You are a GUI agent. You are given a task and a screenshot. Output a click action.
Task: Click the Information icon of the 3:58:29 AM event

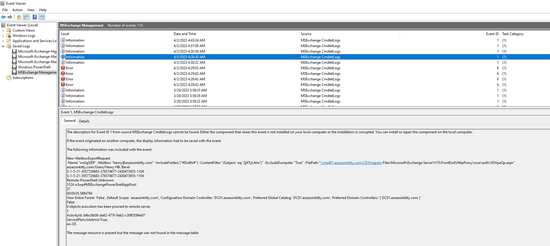click(x=63, y=96)
